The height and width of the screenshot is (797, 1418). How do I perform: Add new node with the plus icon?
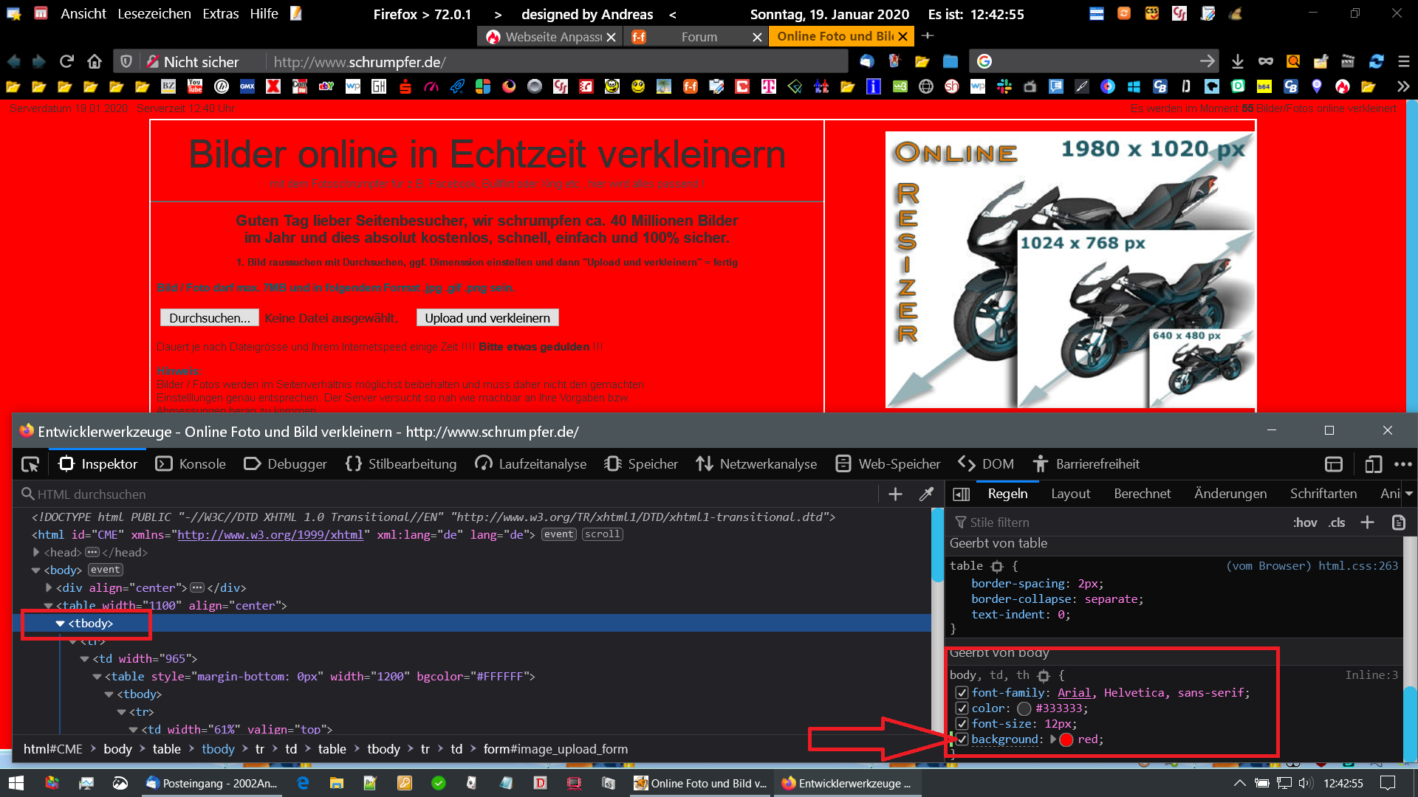895,494
